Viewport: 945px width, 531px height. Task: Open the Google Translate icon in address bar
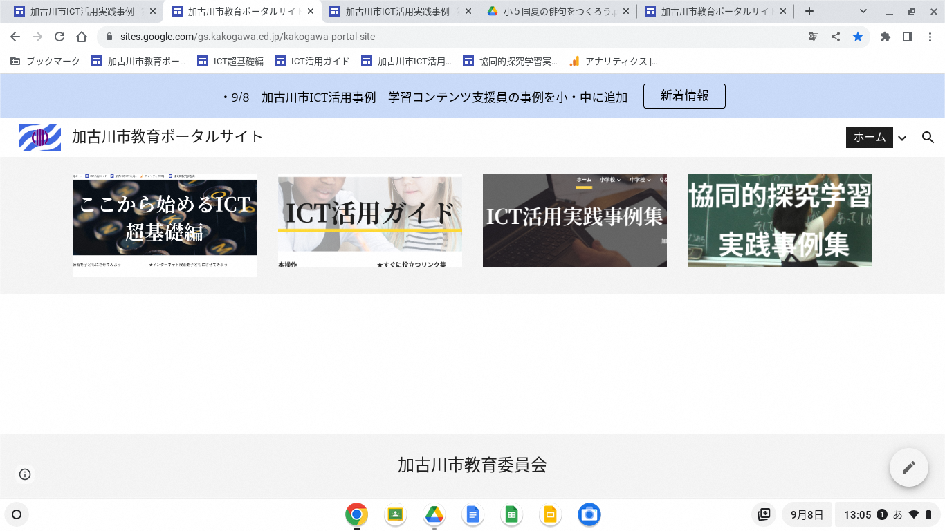(x=814, y=37)
